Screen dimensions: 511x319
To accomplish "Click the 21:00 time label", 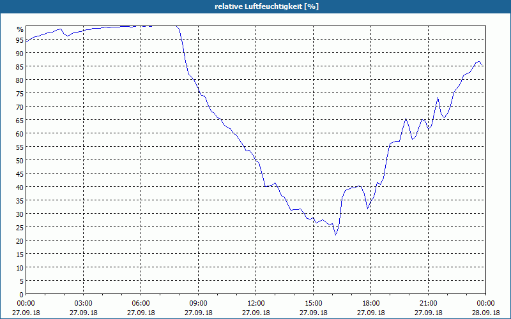I will [x=428, y=304].
